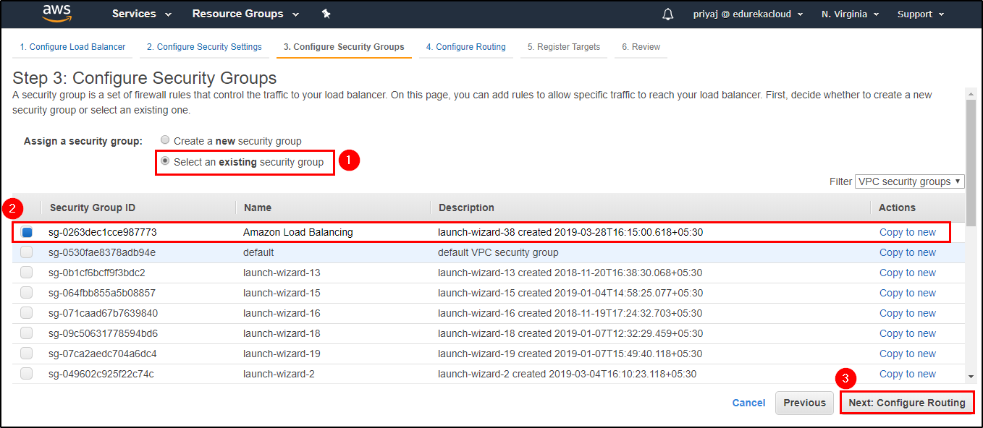Select Create a new security group
This screenshot has width=983, height=428.
(165, 140)
